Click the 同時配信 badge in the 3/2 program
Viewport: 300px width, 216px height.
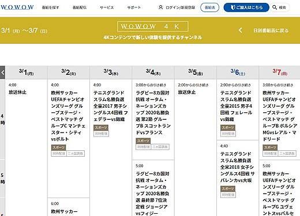coord(59,153)
